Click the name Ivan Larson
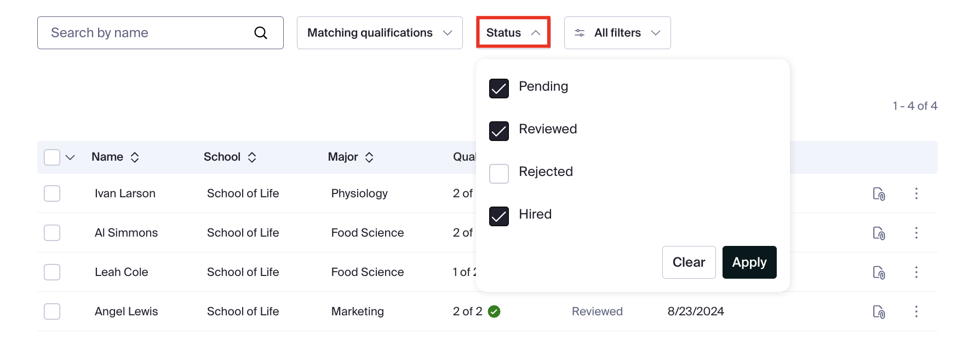The image size is (963, 341). (125, 193)
